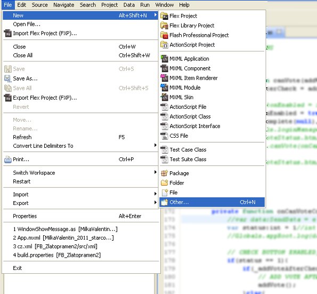Open the Edit menu
Viewport: 317px width, 294px height.
(x=22, y=5)
